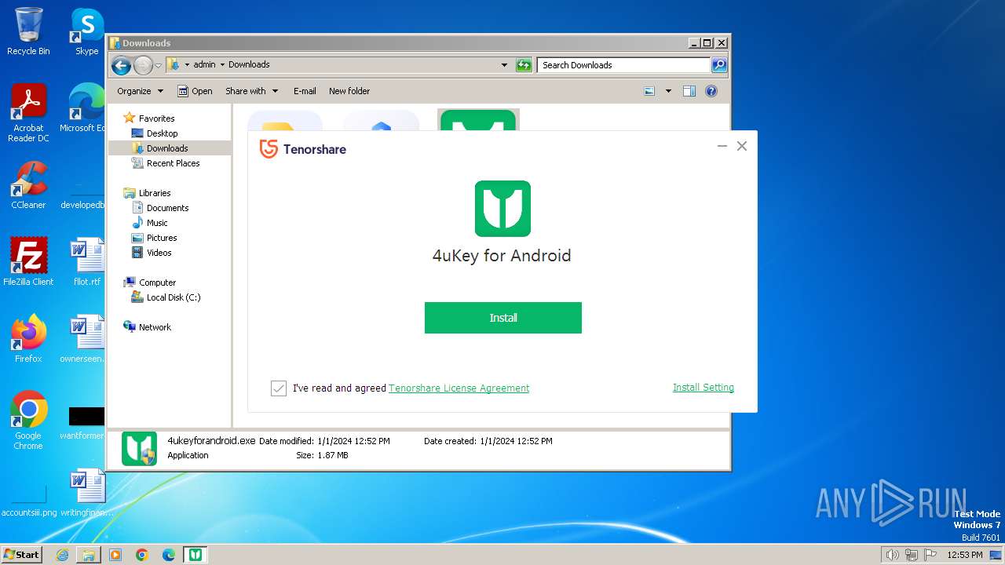1005x565 pixels.
Task: Click the Action Center flag icon
Action: [x=930, y=555]
